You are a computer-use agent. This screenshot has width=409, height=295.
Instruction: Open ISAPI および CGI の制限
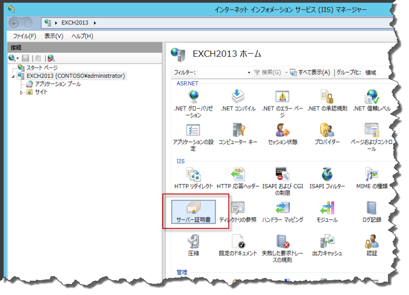click(x=283, y=182)
